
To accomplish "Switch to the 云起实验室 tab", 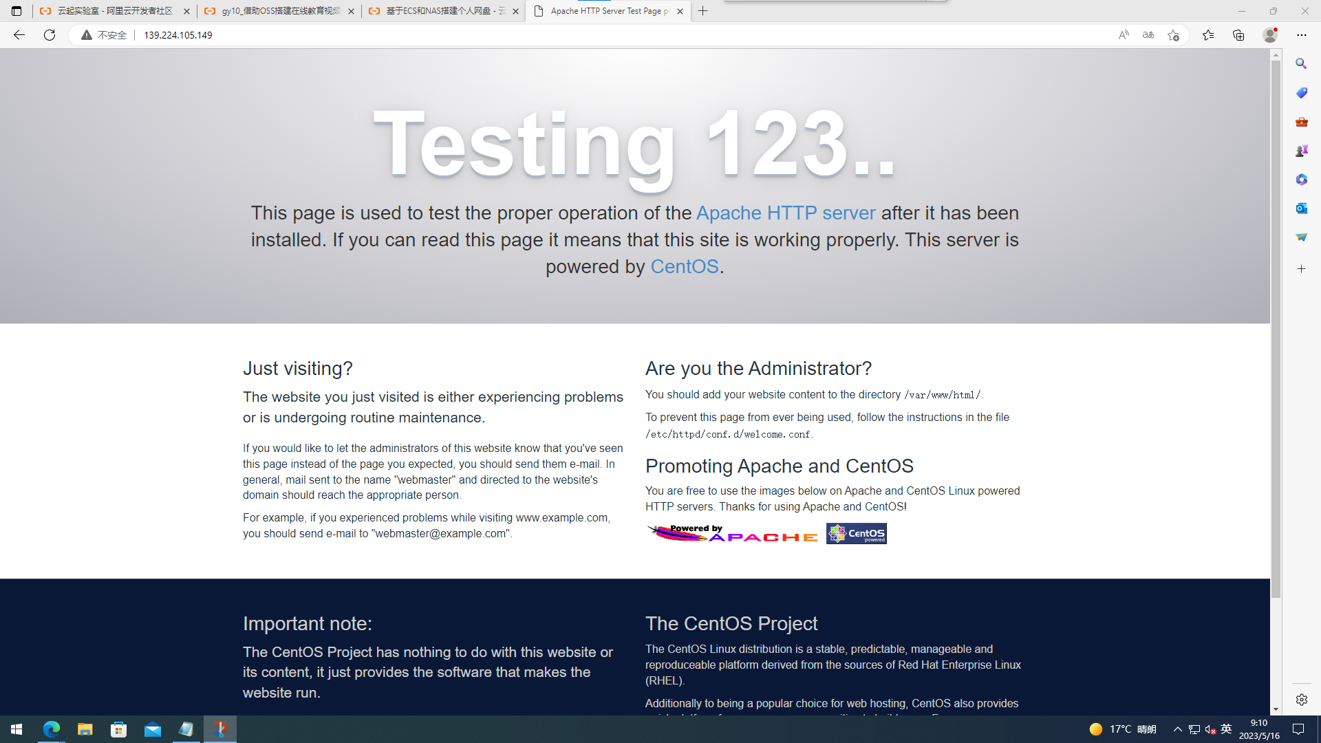I will click(x=114, y=11).
